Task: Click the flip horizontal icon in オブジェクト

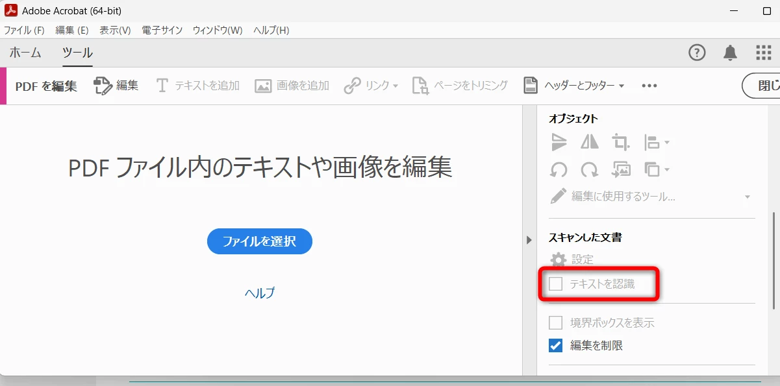Action: click(590, 141)
